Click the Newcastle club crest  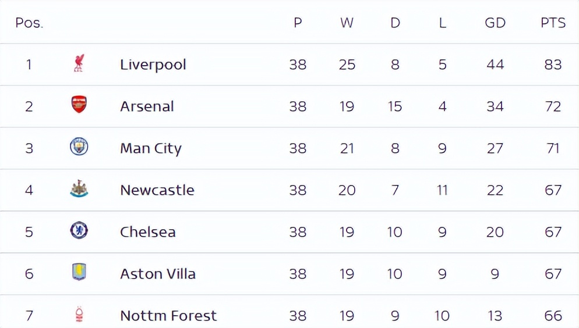(x=79, y=189)
